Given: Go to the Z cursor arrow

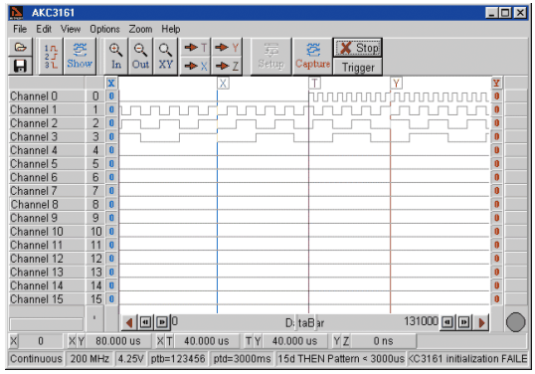Looking at the screenshot, I should (x=227, y=66).
